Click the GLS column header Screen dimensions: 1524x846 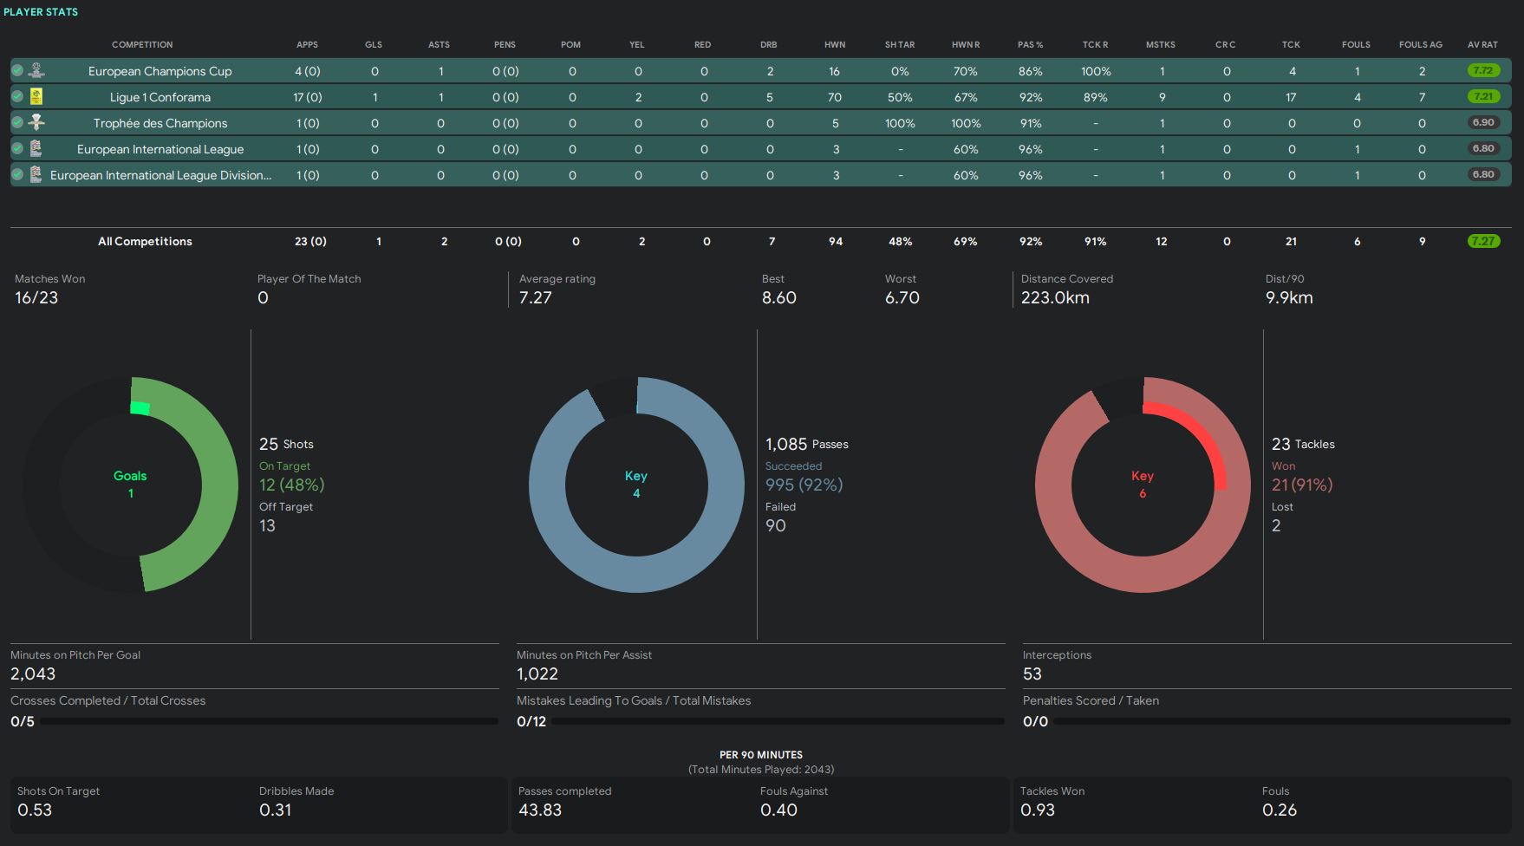pyautogui.click(x=374, y=44)
